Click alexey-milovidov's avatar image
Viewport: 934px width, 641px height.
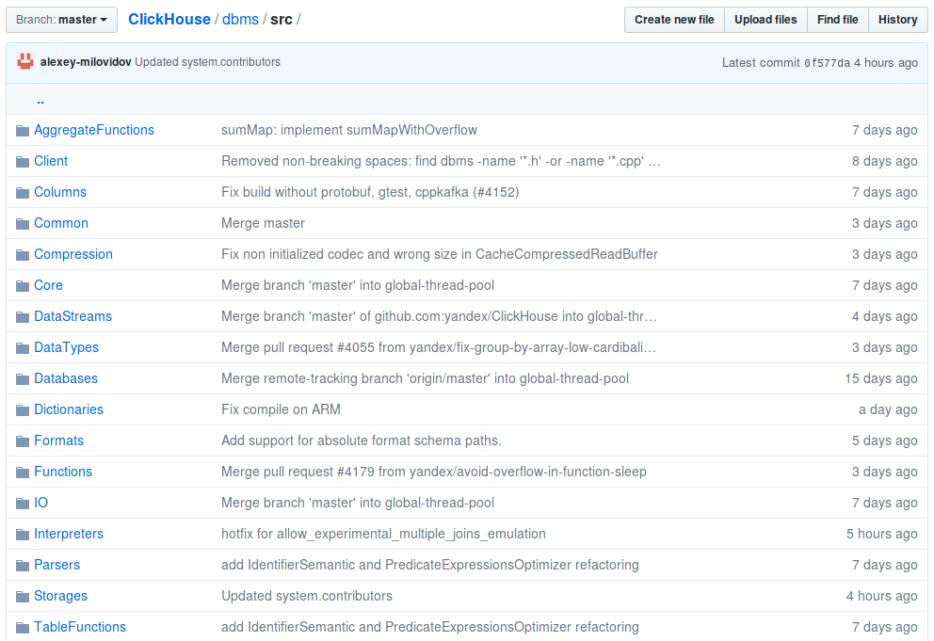(x=25, y=62)
